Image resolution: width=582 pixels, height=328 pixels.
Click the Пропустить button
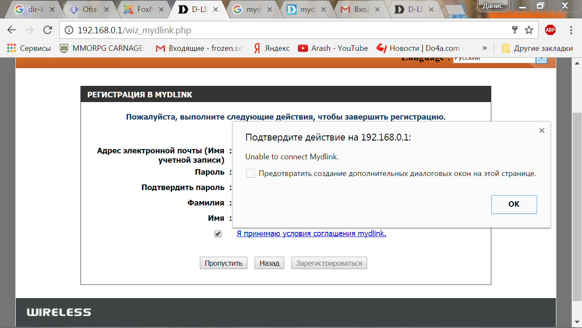pyautogui.click(x=223, y=263)
